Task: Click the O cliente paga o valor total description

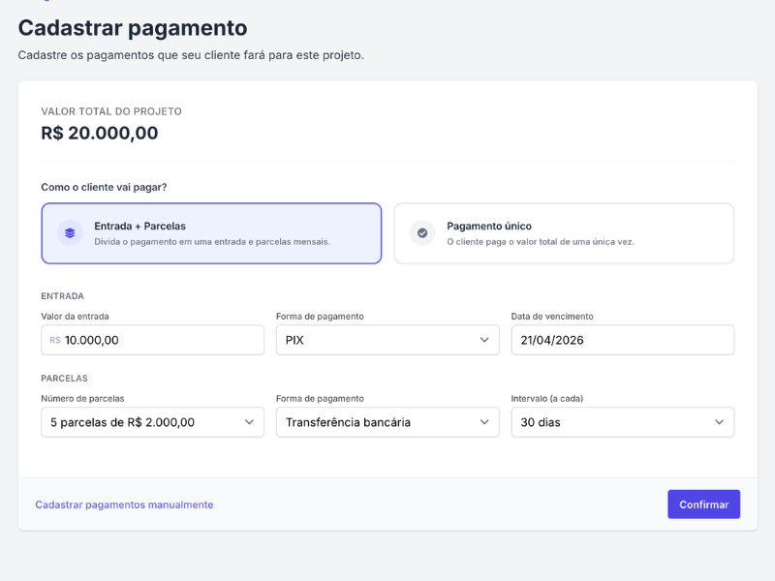Action: (x=541, y=241)
